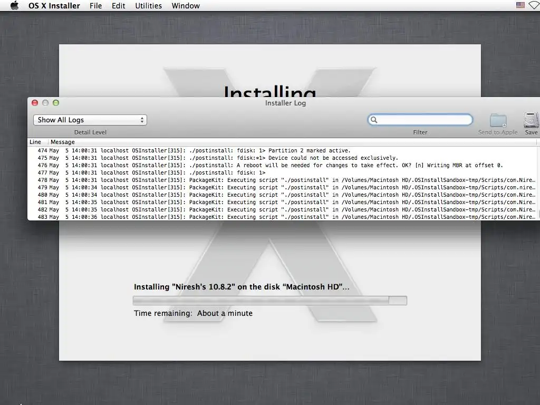Click Time remaining About a minute text

(193, 313)
